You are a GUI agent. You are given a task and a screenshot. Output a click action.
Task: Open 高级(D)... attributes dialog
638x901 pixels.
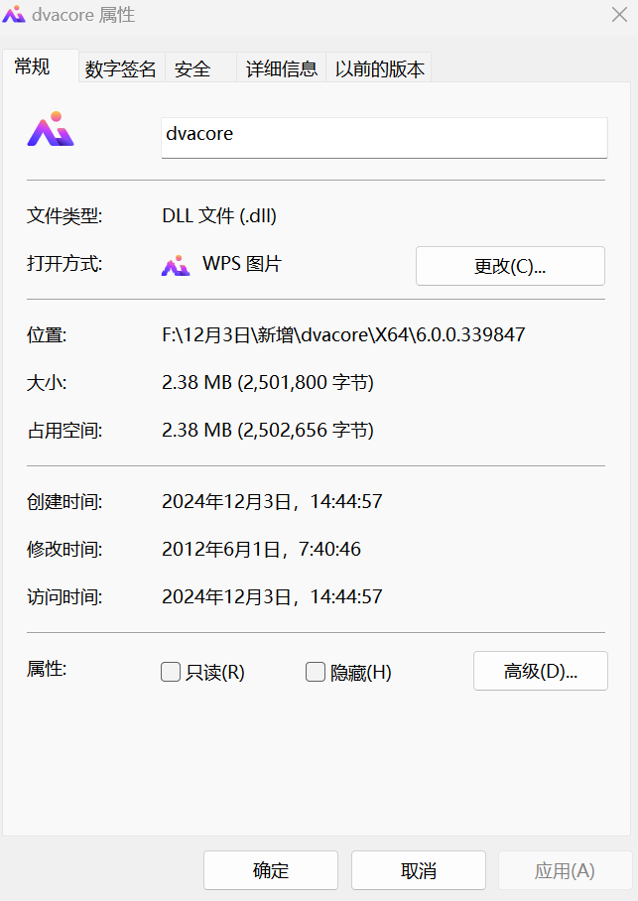coord(541,671)
